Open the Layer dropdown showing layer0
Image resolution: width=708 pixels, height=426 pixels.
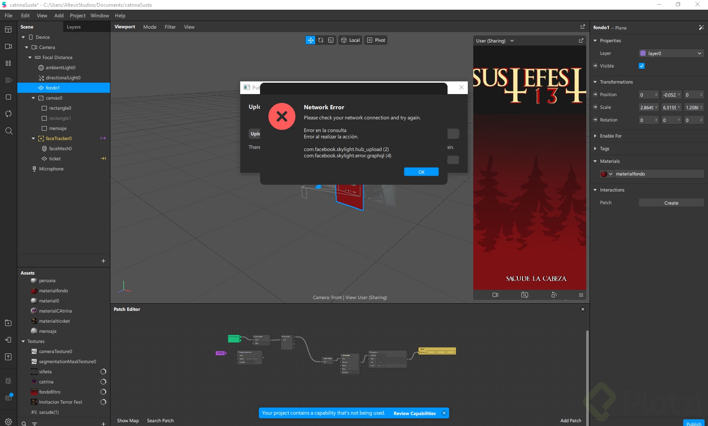671,53
